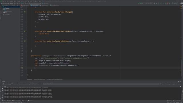Click the Search Everywhere magnifier icon
Viewport: 183px width, 103px height.
180,3
